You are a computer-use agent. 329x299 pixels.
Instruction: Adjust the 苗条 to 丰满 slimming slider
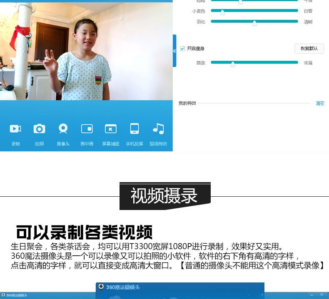pos(254,63)
